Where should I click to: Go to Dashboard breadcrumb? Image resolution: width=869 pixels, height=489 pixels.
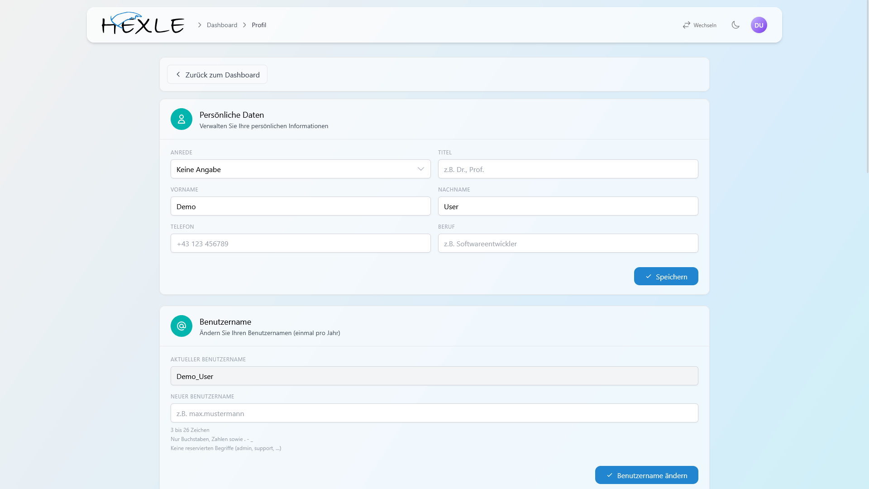pyautogui.click(x=222, y=25)
